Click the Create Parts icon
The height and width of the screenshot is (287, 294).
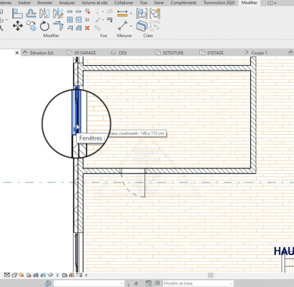[x=141, y=26]
